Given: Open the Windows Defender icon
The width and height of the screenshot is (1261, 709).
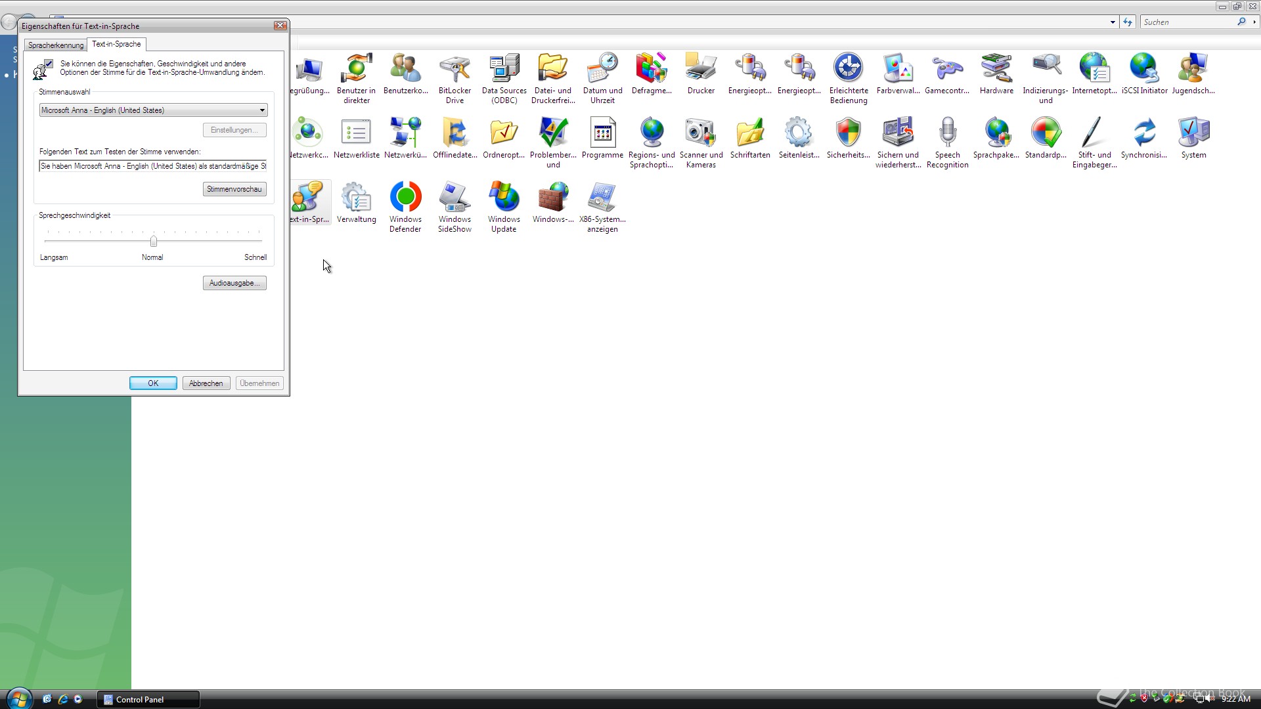Looking at the screenshot, I should click(405, 207).
